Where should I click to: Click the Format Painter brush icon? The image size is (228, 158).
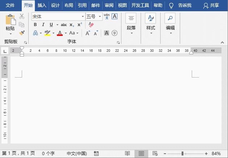point(22,33)
